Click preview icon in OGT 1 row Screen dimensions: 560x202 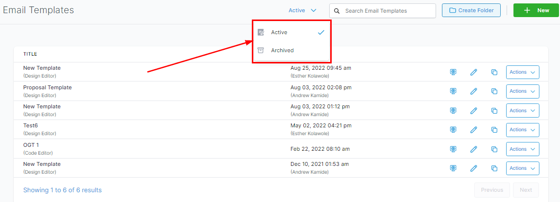coord(453,149)
